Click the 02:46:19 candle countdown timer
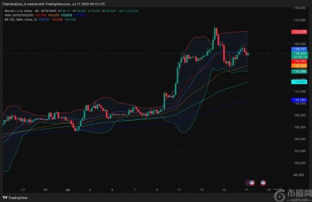The width and height of the screenshot is (312, 202). pyautogui.click(x=300, y=57)
